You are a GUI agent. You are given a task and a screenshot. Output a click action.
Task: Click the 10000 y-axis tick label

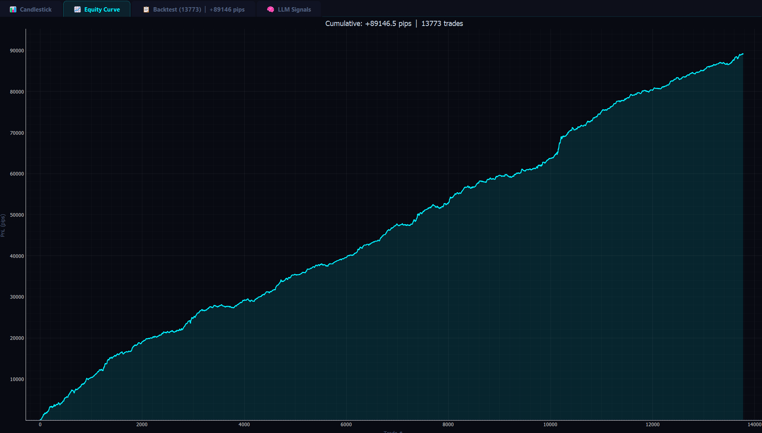point(17,379)
